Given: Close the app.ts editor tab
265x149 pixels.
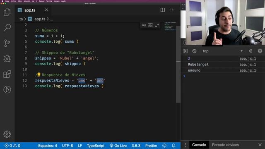Looking at the screenshot, I should tap(46, 10).
